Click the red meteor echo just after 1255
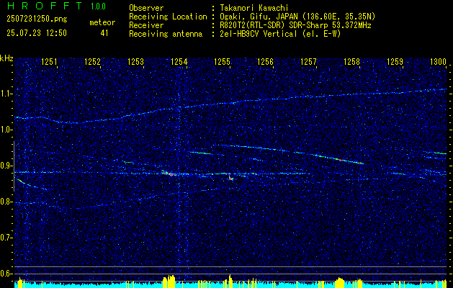 coord(230,178)
